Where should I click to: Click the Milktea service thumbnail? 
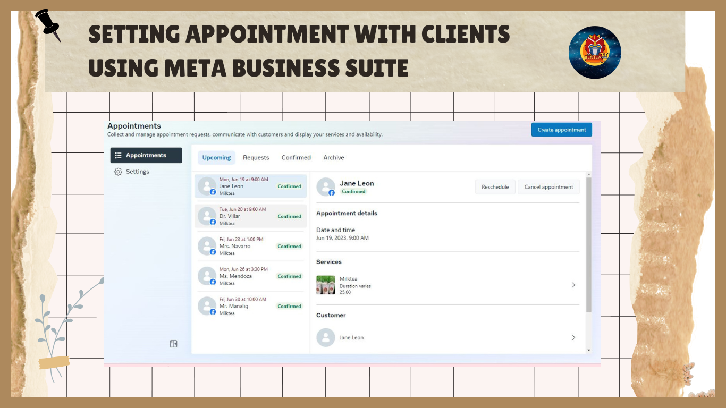coord(326,285)
